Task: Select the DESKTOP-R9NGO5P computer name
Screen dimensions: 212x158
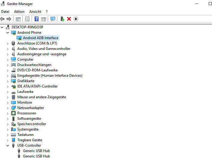Action: [x=27, y=27]
